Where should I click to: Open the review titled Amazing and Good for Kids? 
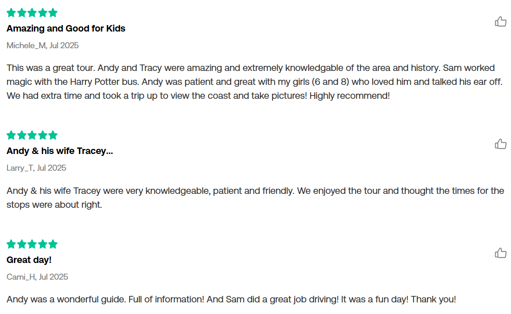[66, 29]
